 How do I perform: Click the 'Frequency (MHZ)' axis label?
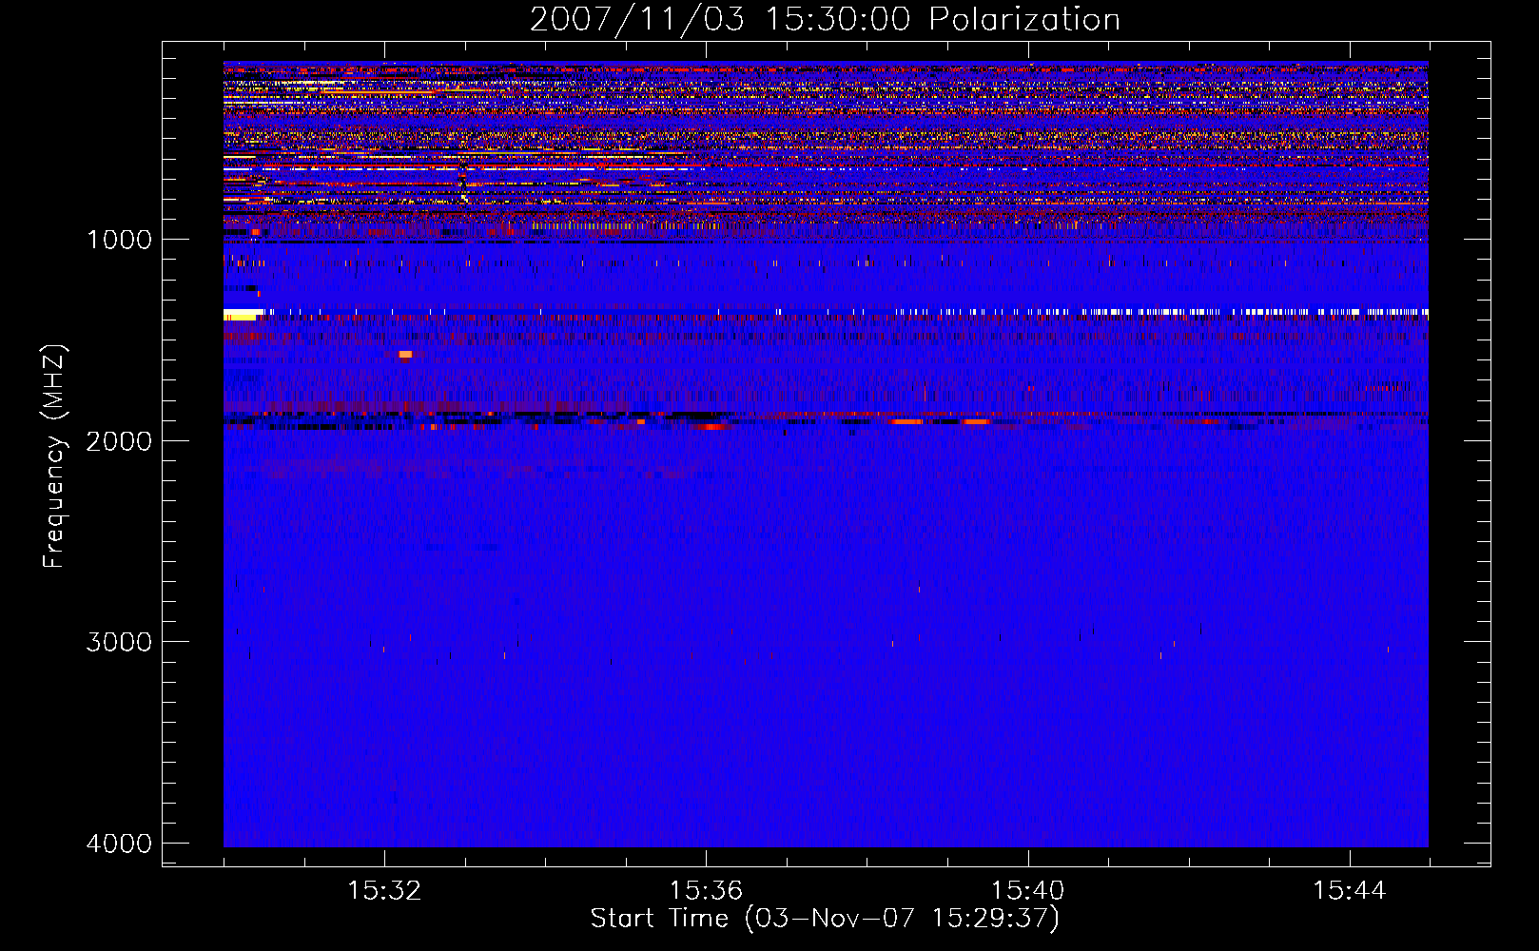tap(54, 456)
